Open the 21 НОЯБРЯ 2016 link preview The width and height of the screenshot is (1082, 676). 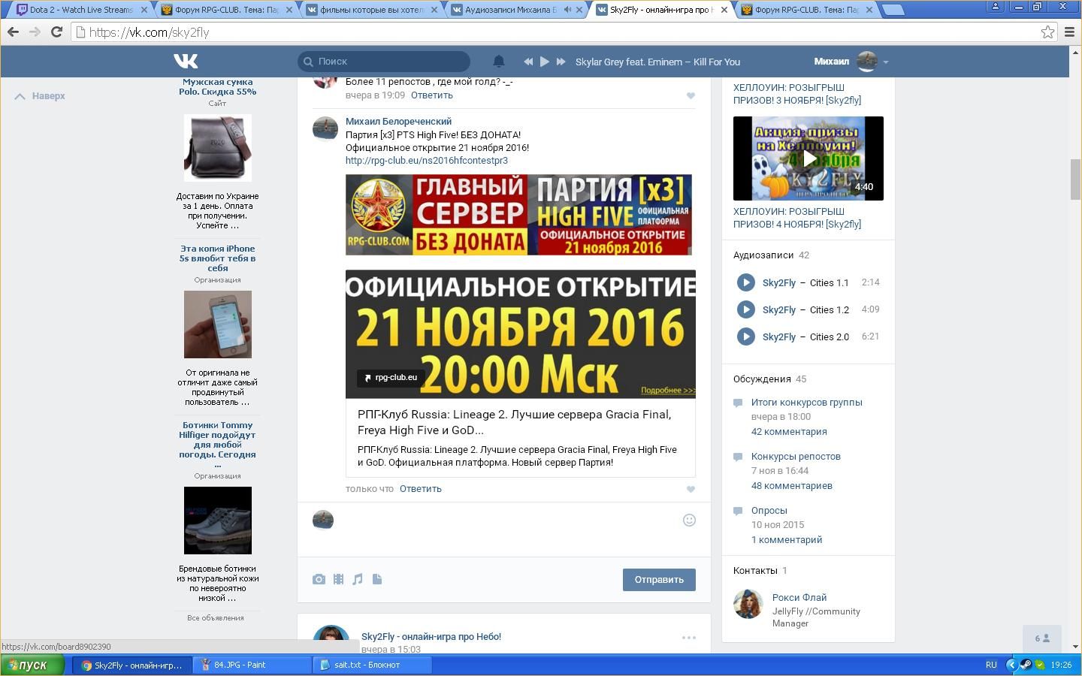521,334
